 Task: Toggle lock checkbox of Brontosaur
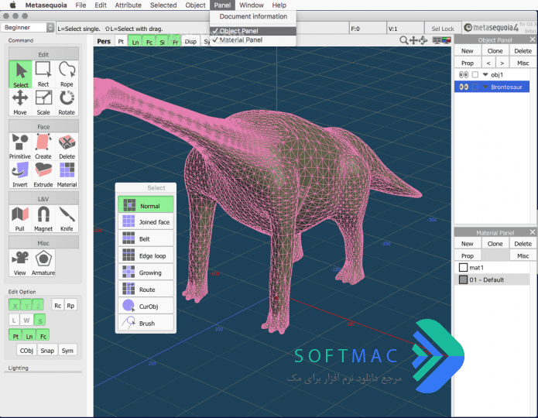tap(475, 87)
